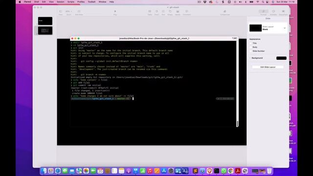
Task: Open the Profiles menu
Action: pyautogui.click(x=81, y=2)
